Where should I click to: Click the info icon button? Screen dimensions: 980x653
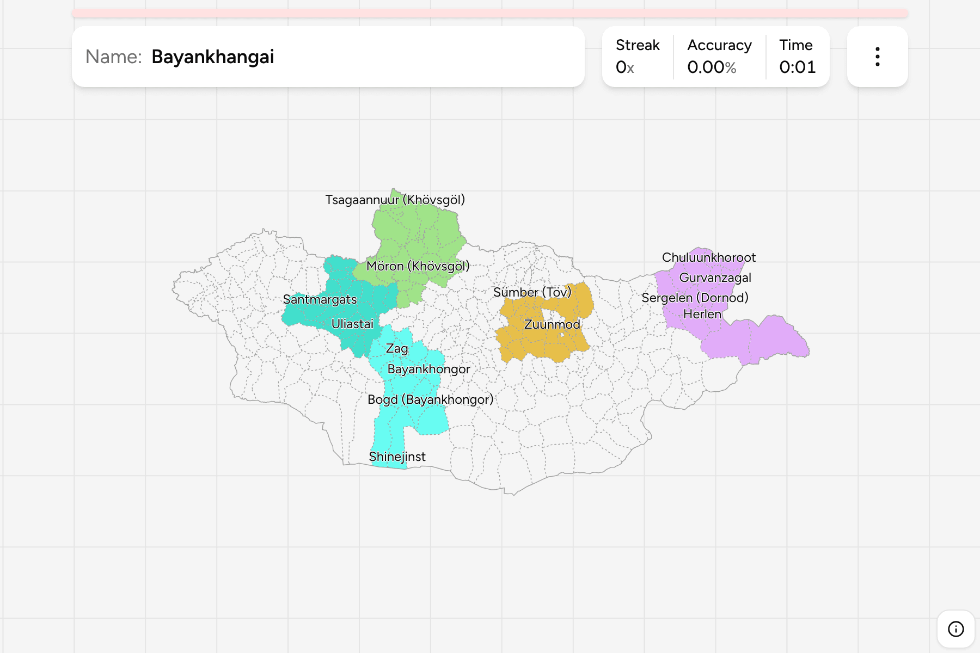pos(955,629)
